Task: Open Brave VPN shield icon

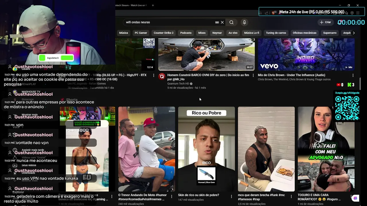Action: click(352, 13)
